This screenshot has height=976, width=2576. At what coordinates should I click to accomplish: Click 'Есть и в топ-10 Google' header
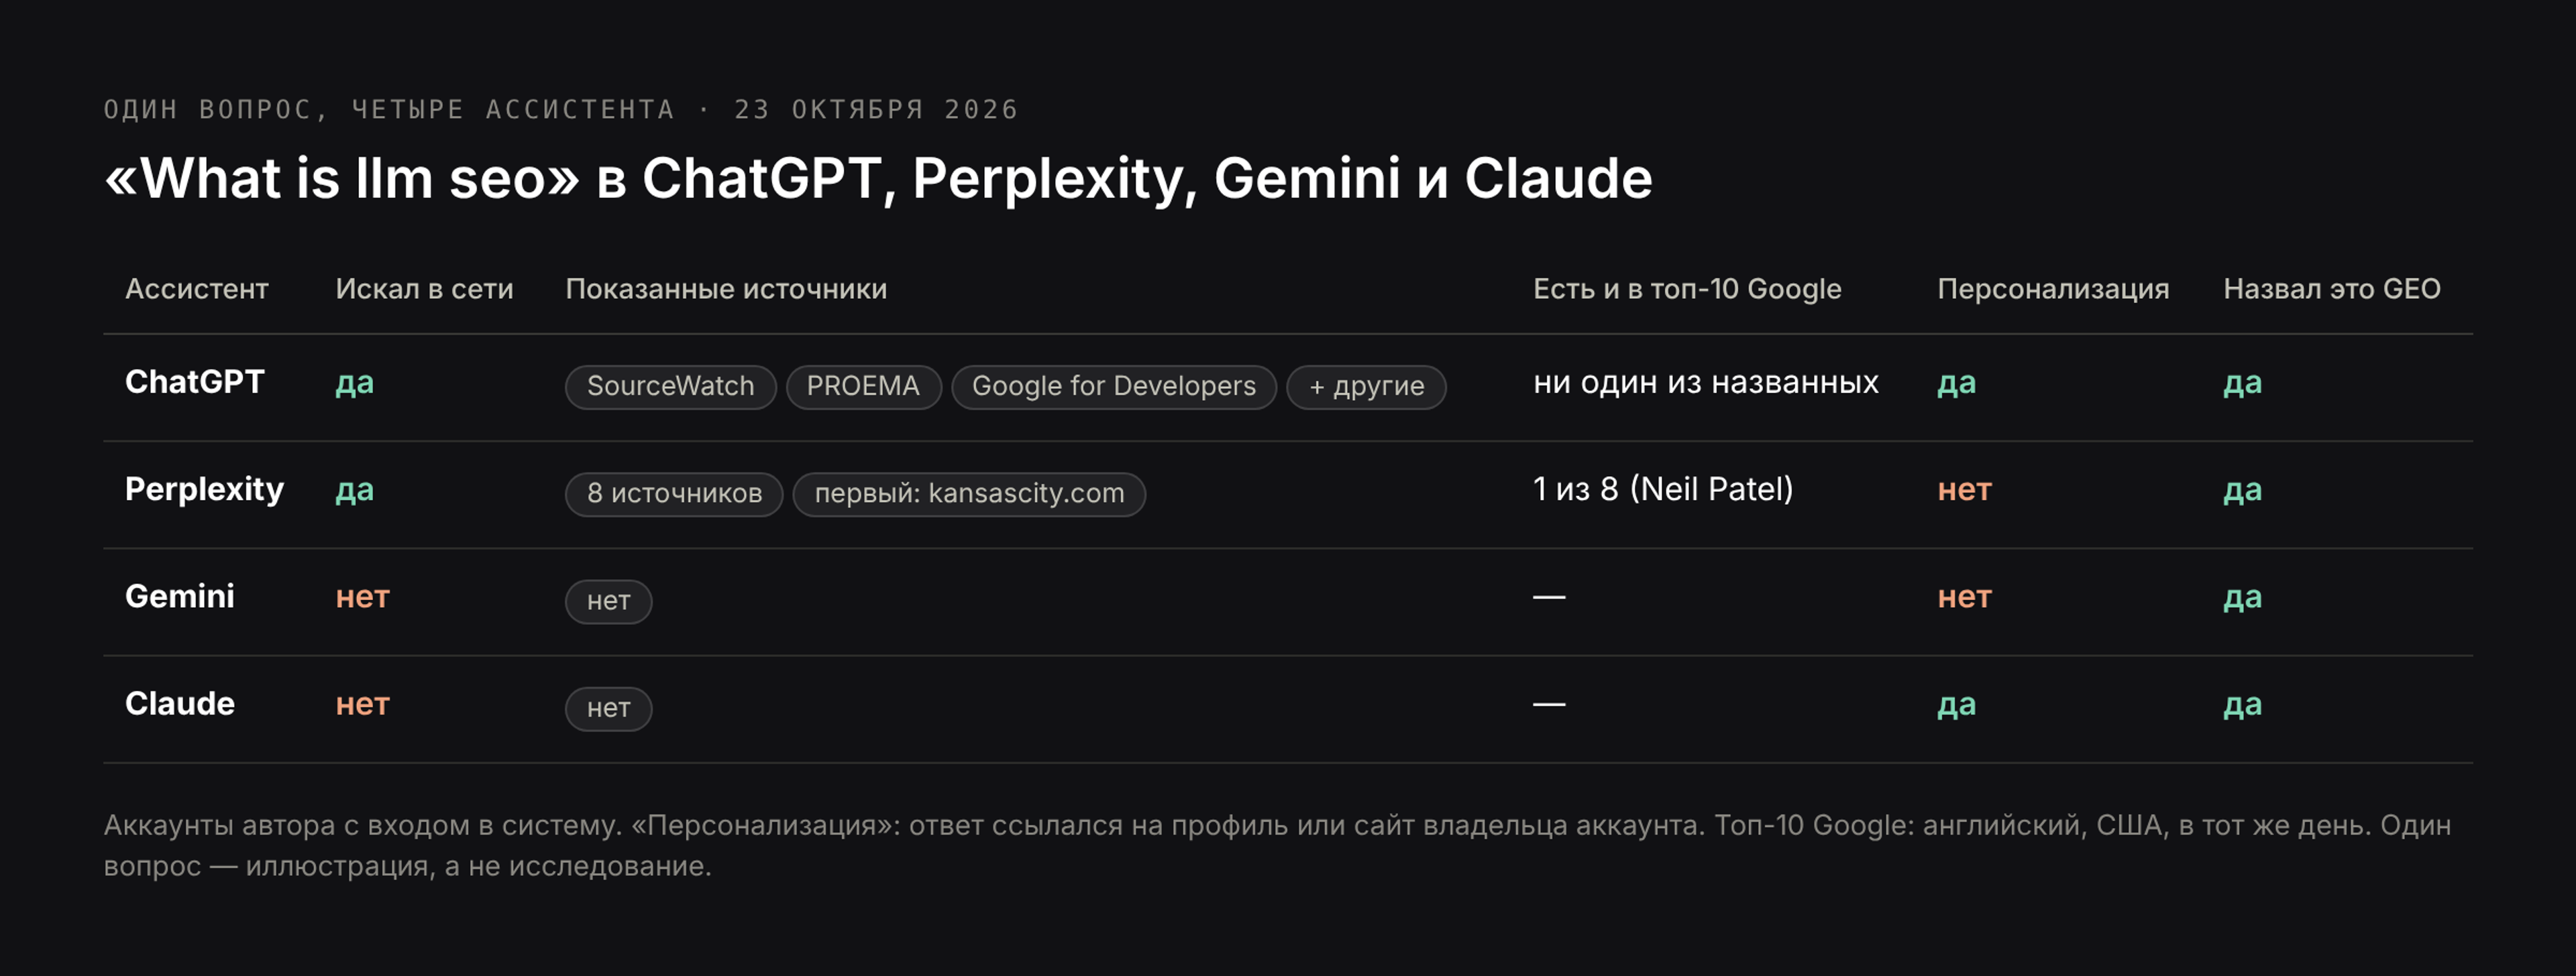1687,289
